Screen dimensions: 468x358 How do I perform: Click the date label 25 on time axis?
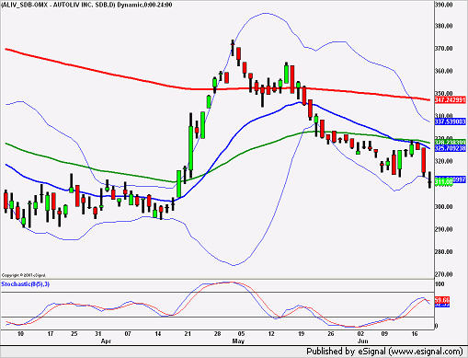(74, 334)
